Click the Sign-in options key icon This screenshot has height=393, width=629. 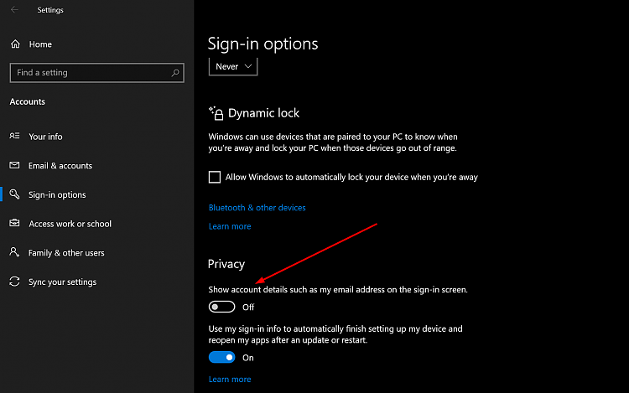[14, 194]
